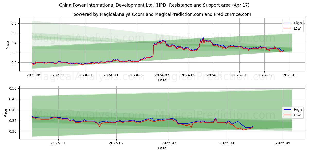Click the '0.3' price tick on top chart
The height and width of the screenshot is (154, 309).
coord(15,53)
